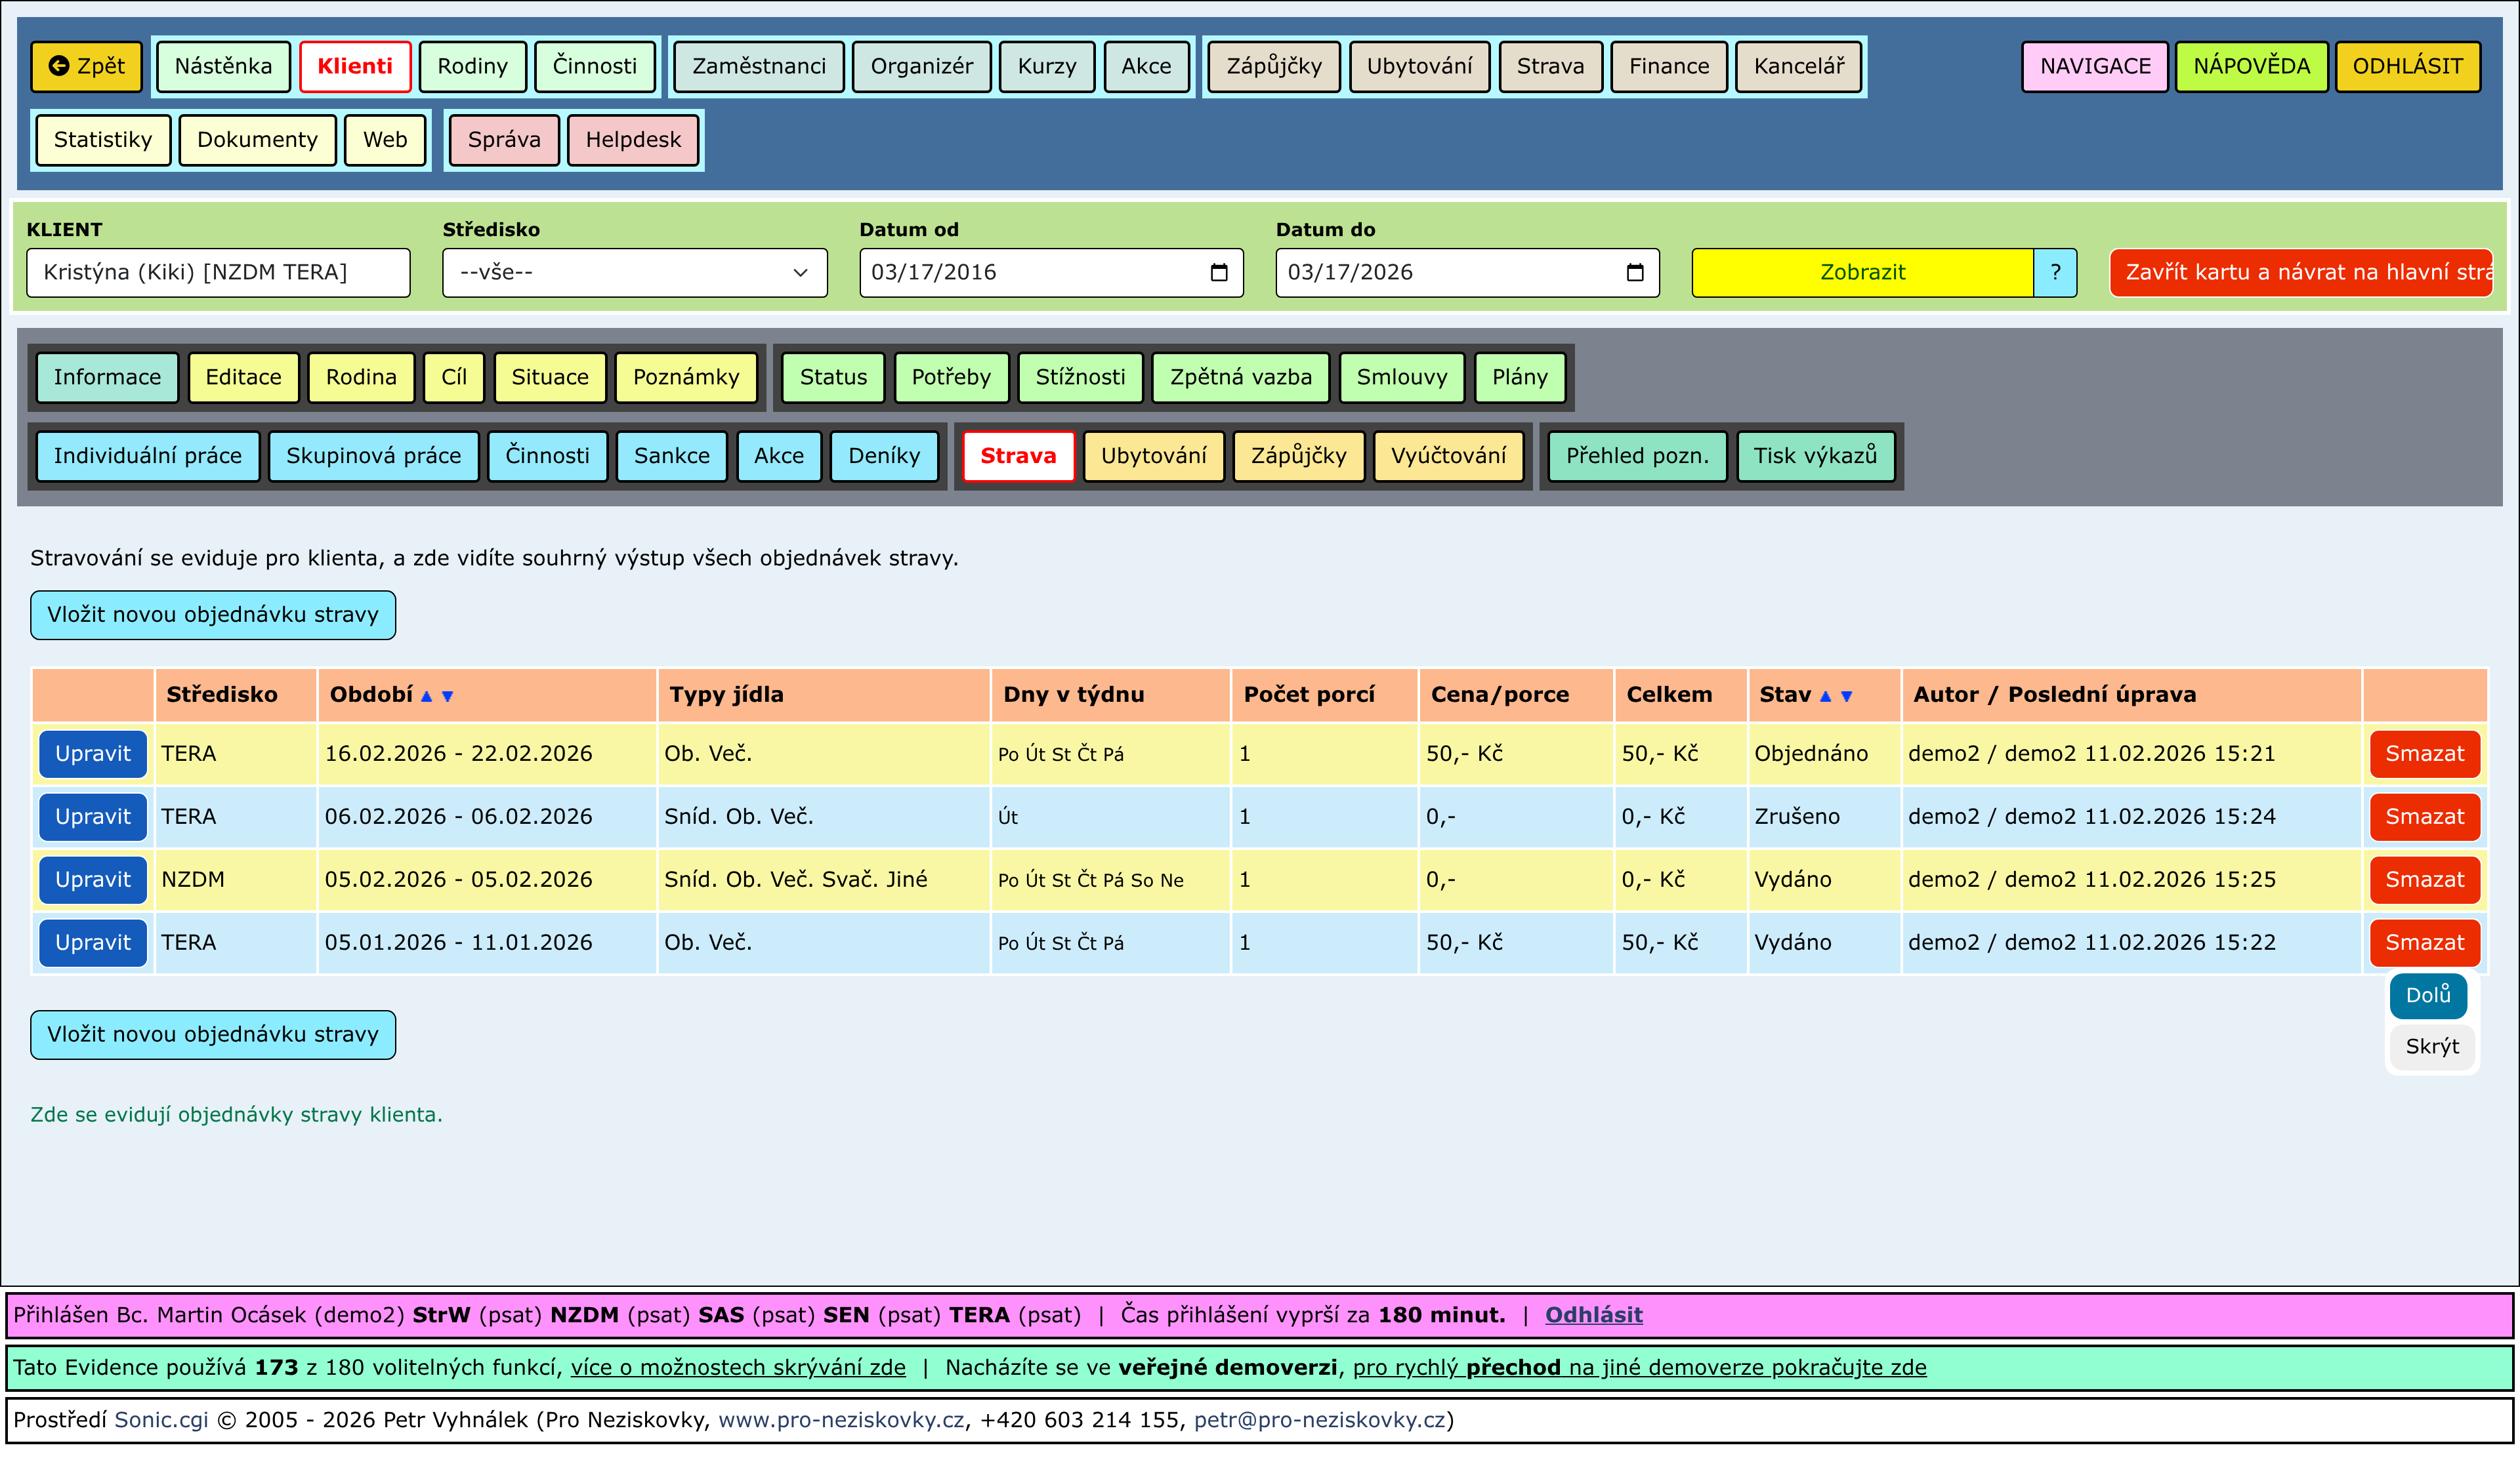Image resolution: width=2520 pixels, height=1481 pixels.
Task: Click the Zpět back arrow button
Action: click(x=87, y=67)
